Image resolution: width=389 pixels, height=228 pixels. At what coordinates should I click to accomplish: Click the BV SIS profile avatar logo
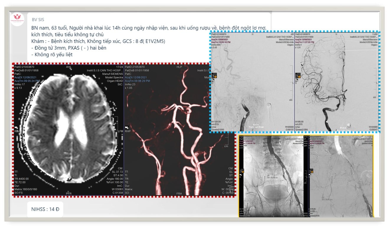(17, 20)
